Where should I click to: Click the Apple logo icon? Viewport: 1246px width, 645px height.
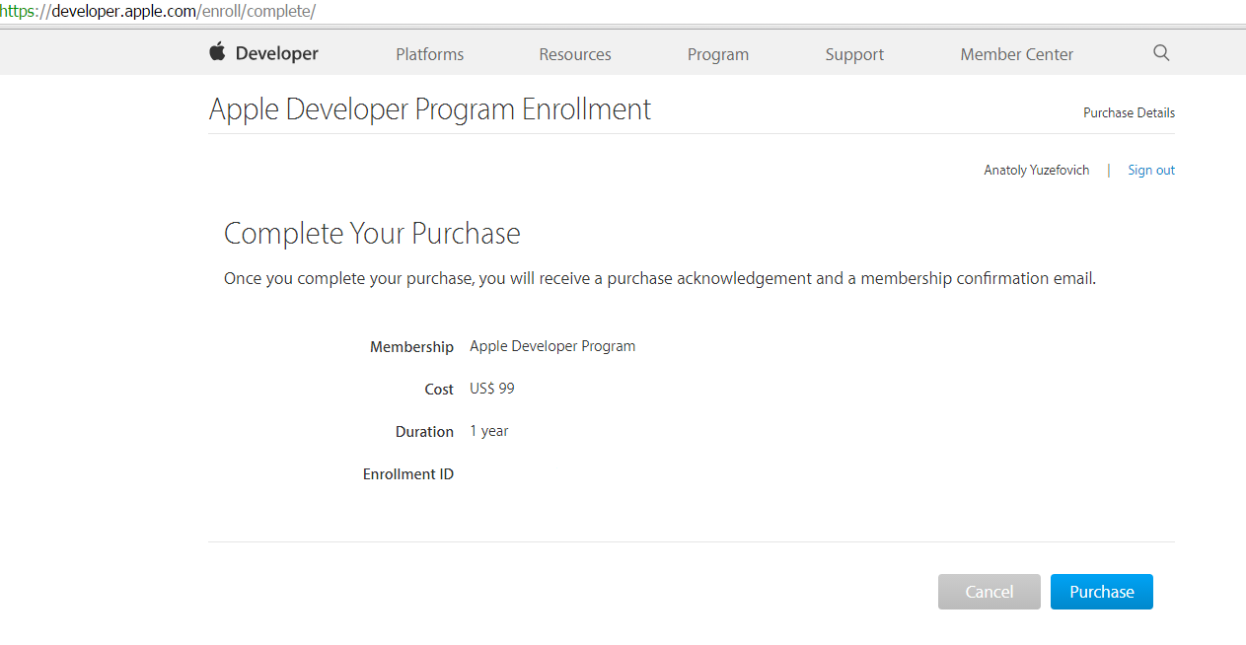click(x=217, y=52)
